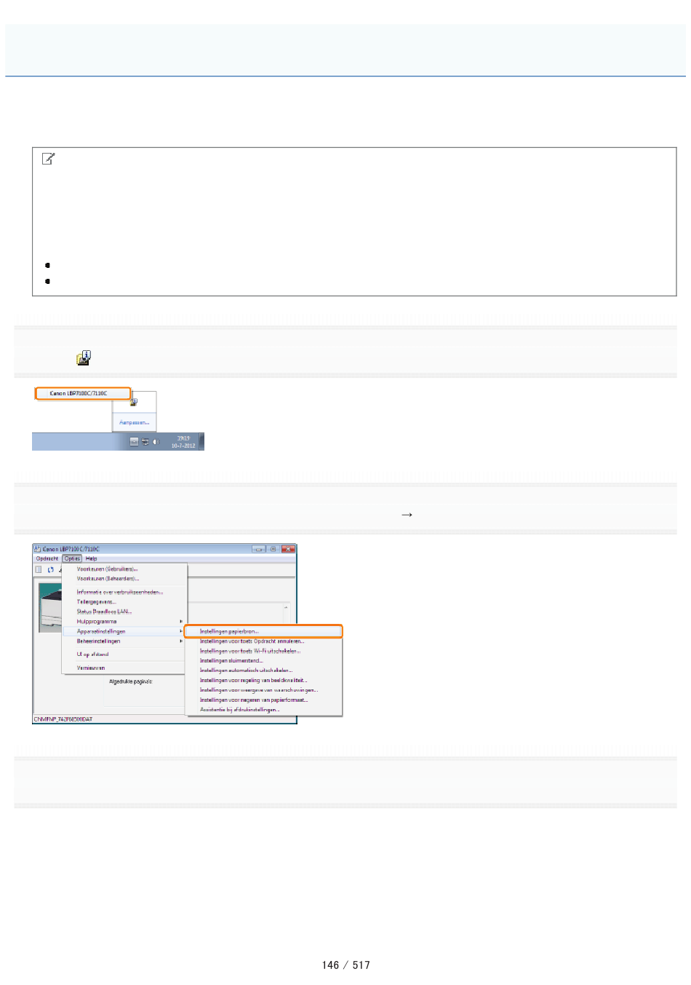This screenshot has height=985, width=691.
Task: Click the first toolbar icon below Opdracht
Action: 39,569
